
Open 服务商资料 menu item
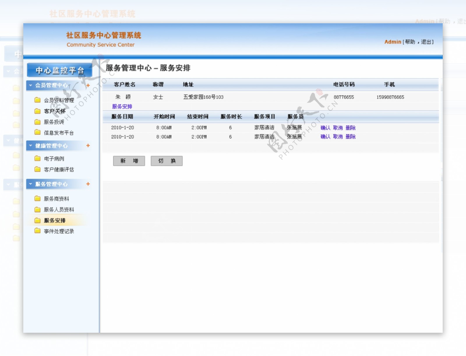(x=57, y=199)
